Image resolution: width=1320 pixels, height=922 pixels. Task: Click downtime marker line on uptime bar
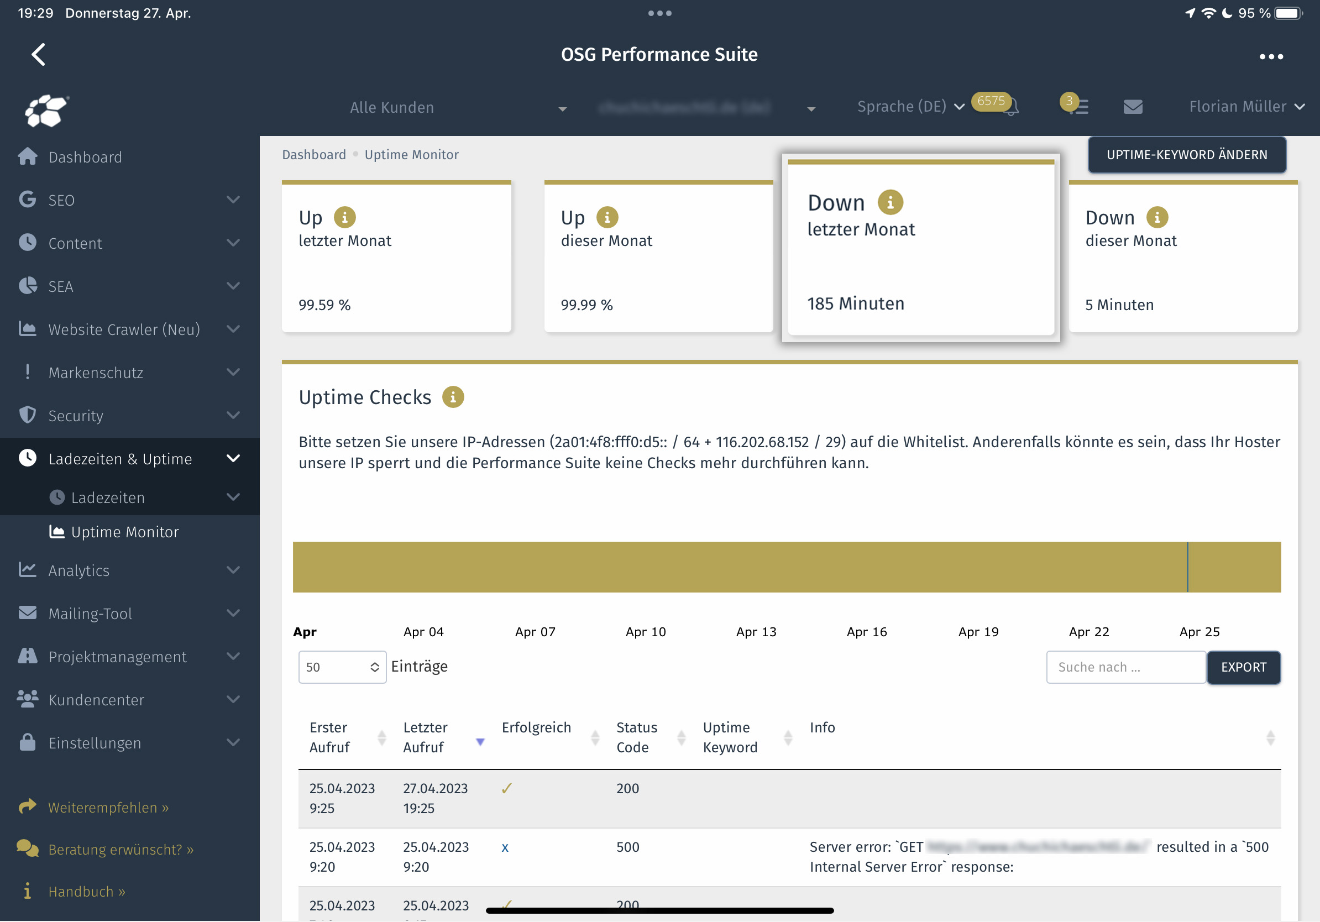1187,567
